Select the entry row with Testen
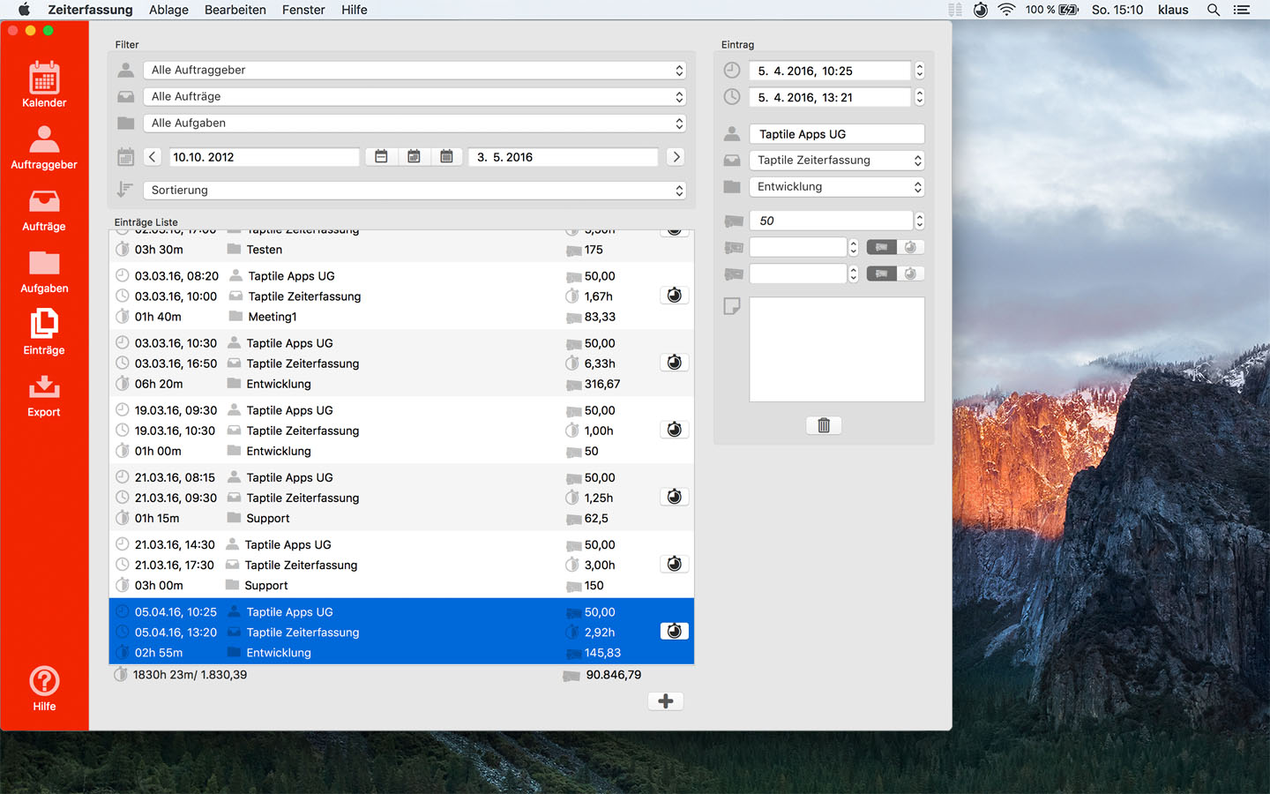The width and height of the screenshot is (1270, 794). [x=401, y=246]
